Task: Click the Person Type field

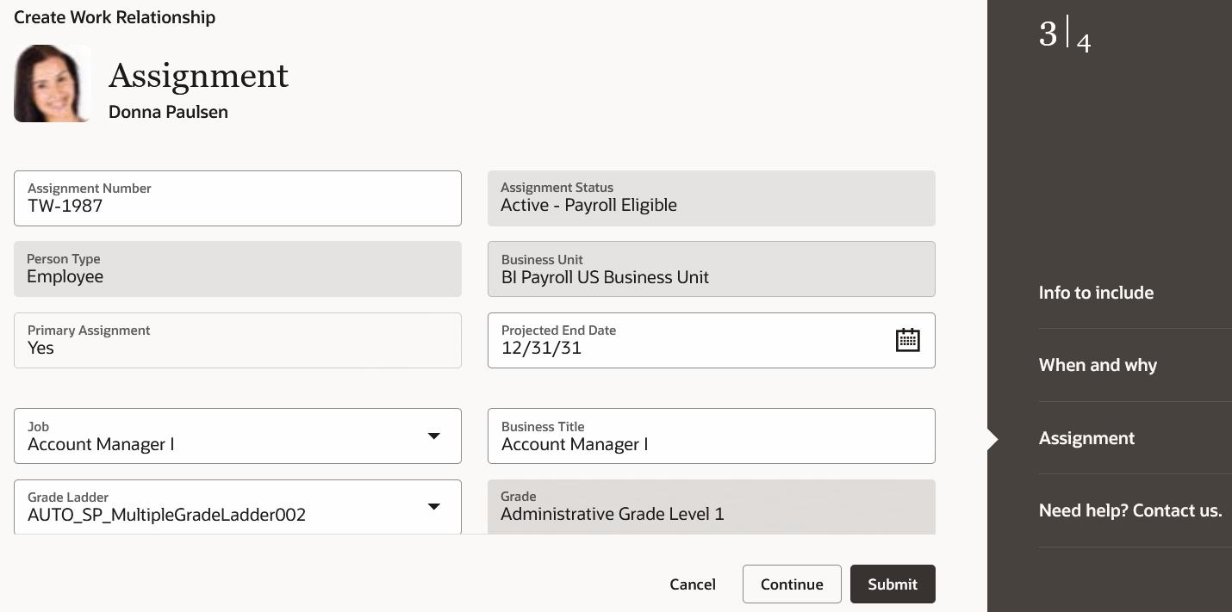Action: click(x=237, y=269)
